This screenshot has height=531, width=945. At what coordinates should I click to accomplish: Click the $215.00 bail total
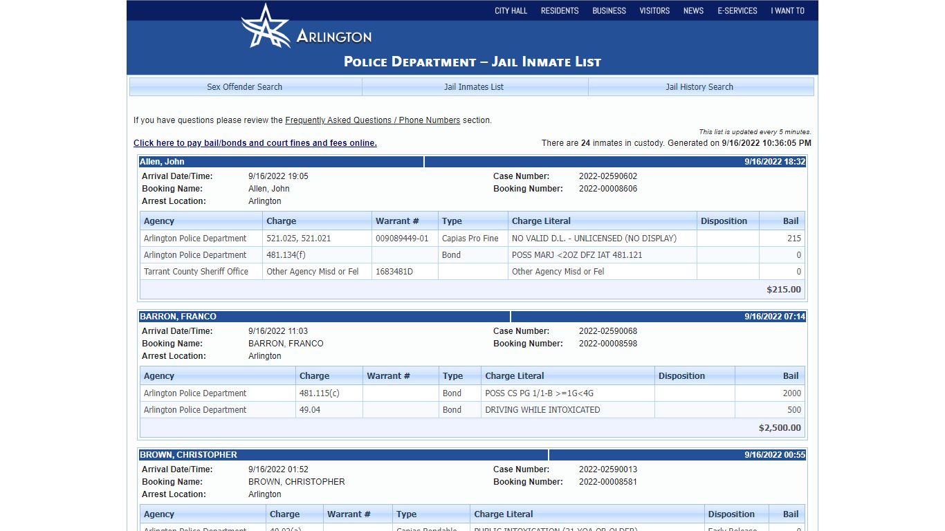point(784,290)
